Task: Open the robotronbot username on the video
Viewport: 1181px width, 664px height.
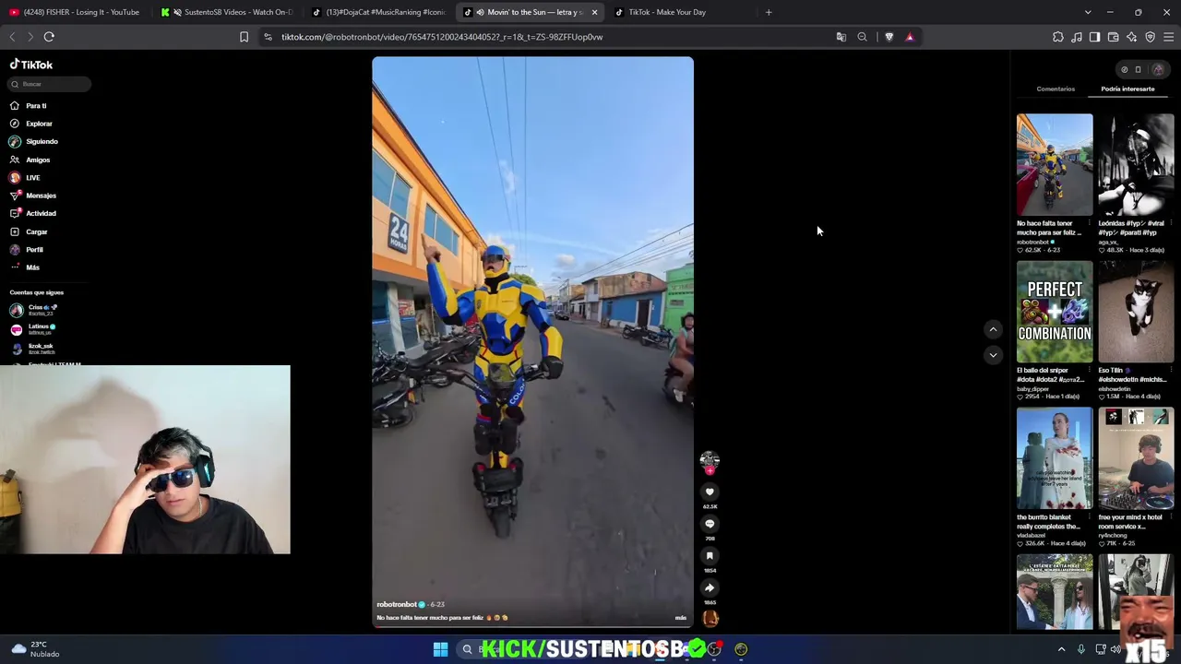Action: [x=397, y=604]
